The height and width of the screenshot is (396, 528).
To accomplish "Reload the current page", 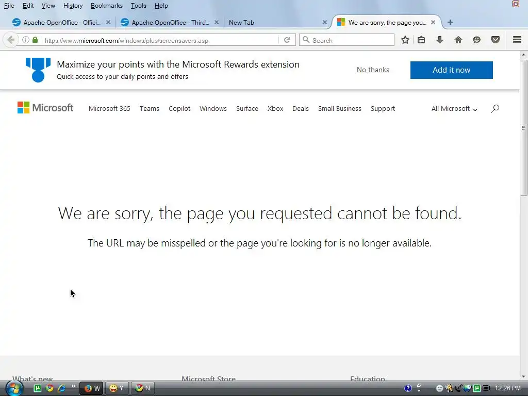I will (x=287, y=40).
